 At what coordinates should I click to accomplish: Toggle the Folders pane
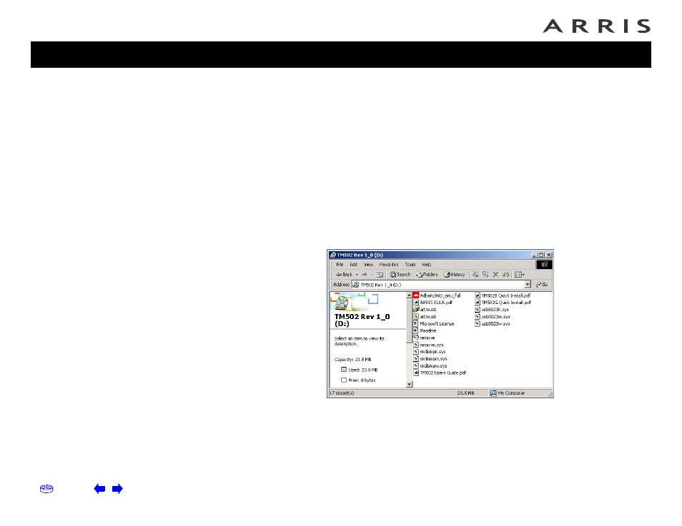tap(427, 275)
